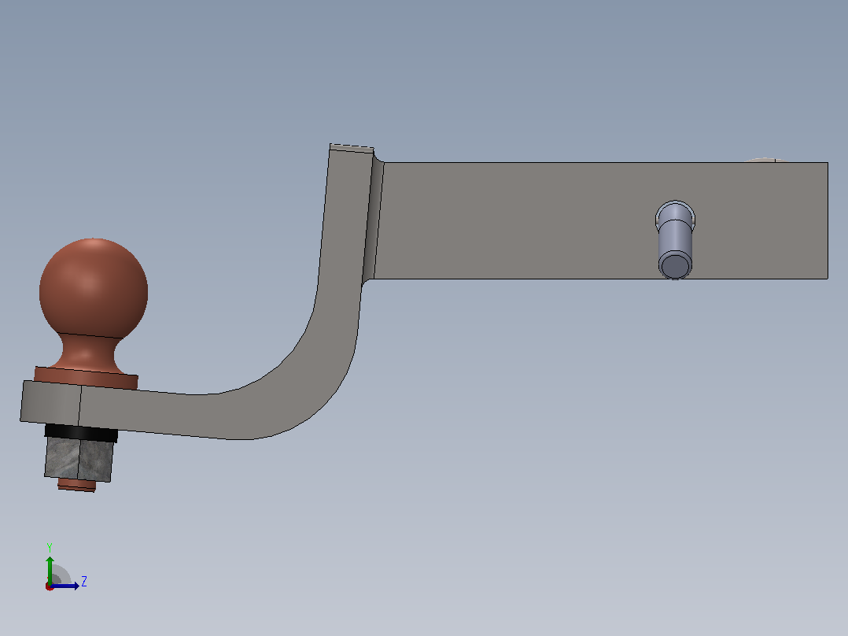The width and height of the screenshot is (848, 636).
Task: Click the gray hex nut under the ball mount
Action: click(79, 459)
